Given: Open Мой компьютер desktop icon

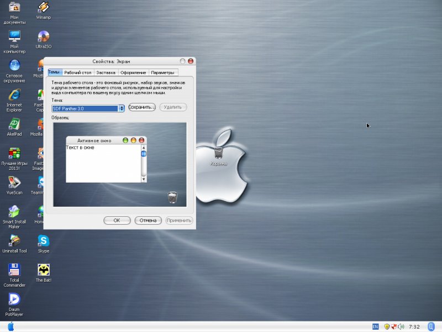Looking at the screenshot, I should coord(14,42).
